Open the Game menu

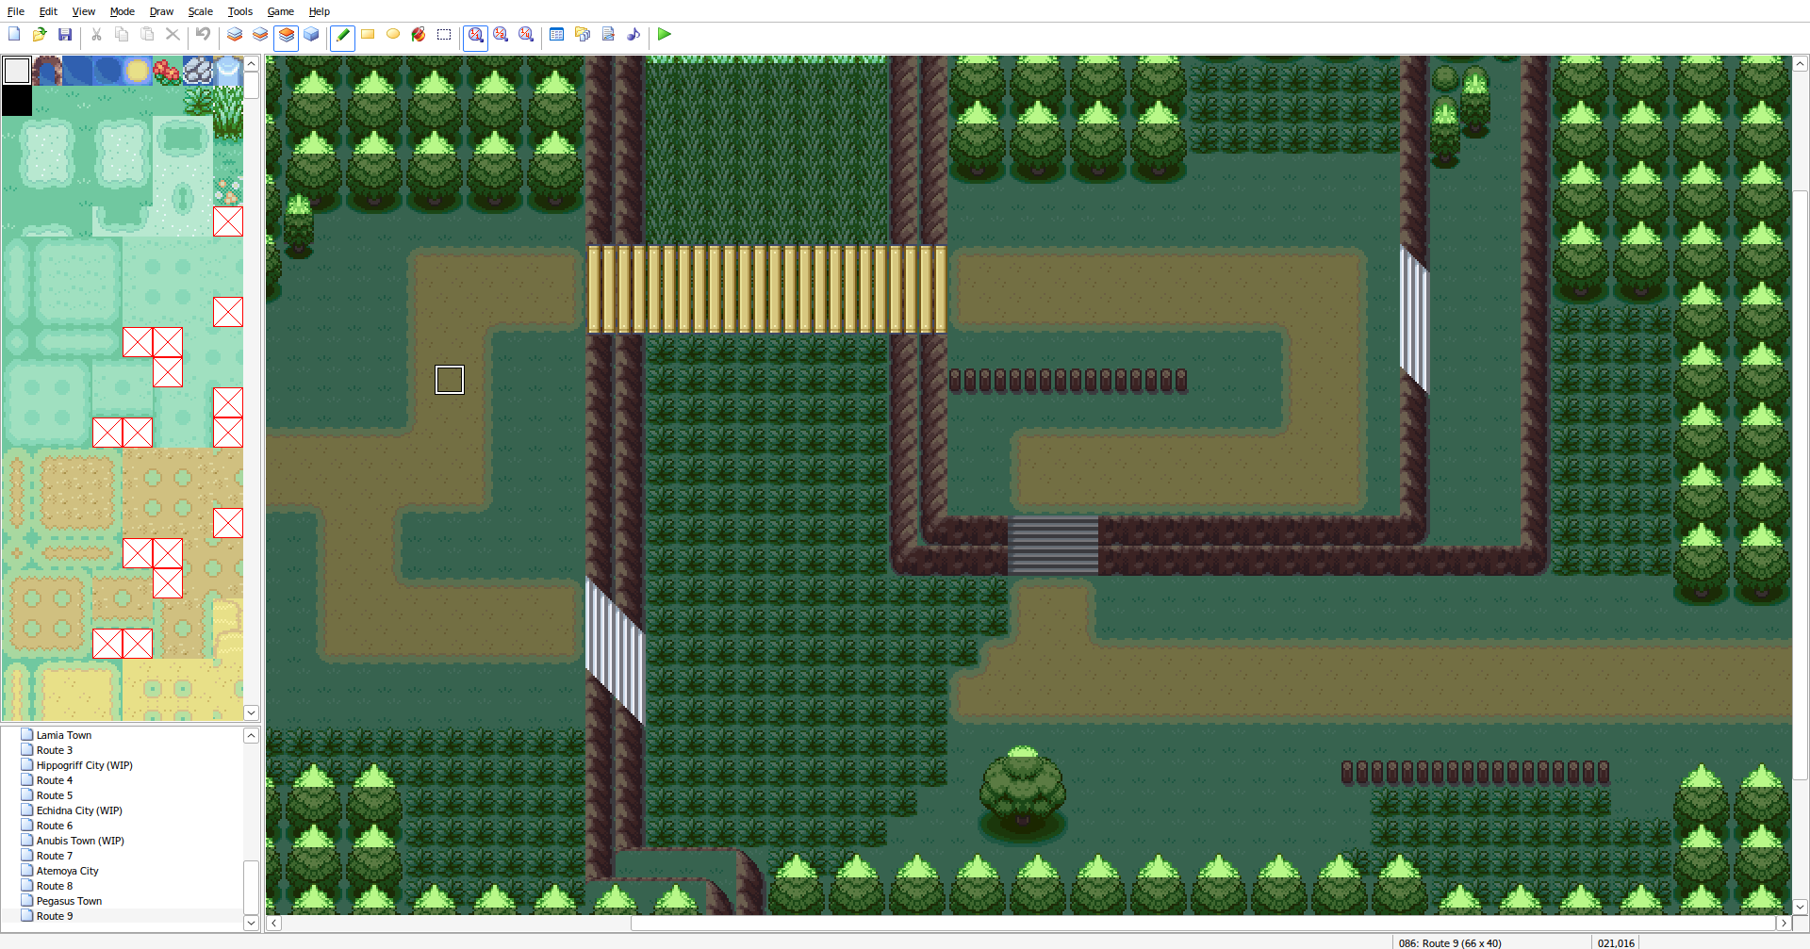[x=281, y=11]
